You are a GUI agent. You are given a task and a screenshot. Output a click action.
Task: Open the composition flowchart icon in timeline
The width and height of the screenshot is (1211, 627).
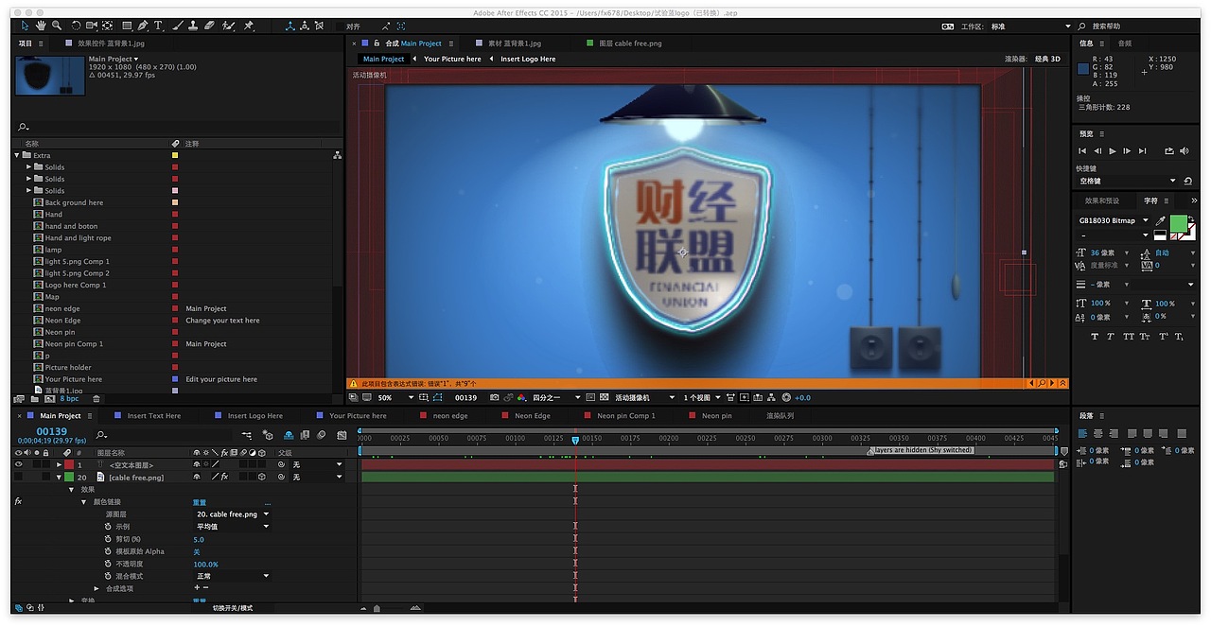tap(246, 435)
